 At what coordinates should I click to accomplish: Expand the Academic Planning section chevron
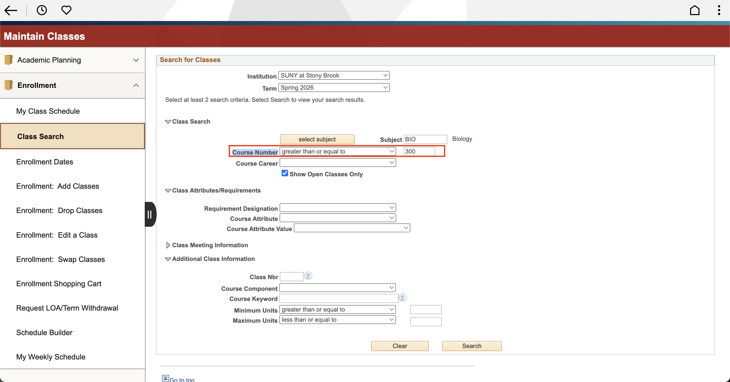tap(136, 60)
